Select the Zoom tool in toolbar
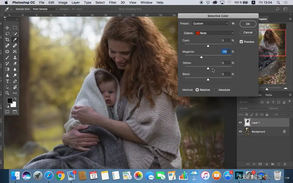The width and height of the screenshot is (293, 183). pos(7,93)
